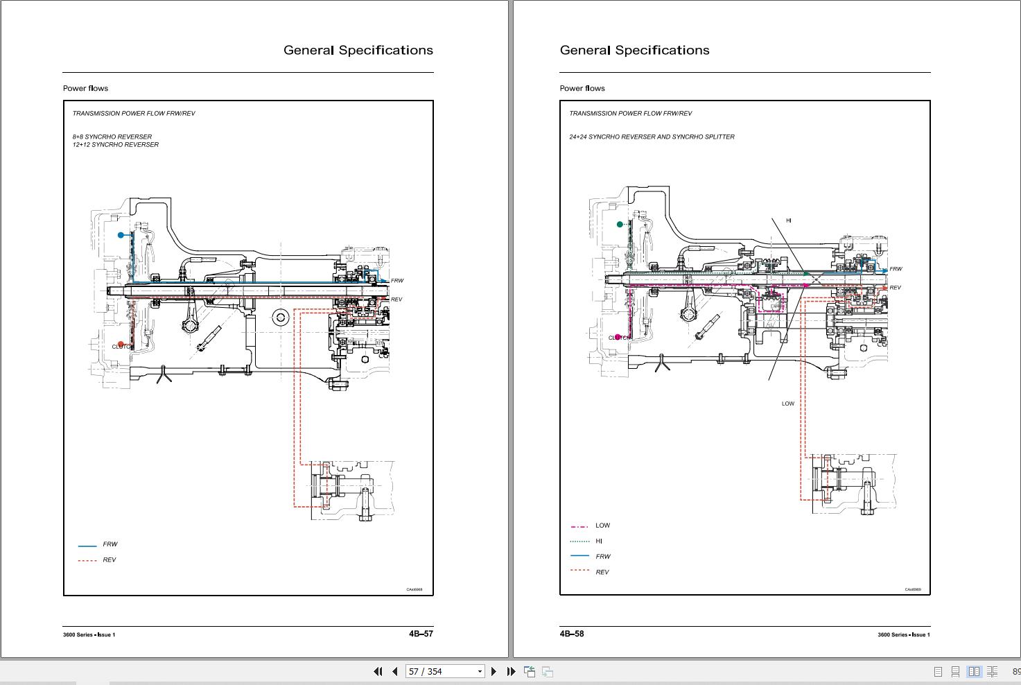
Task: Click '12+12 SYNCRHO REVERSER' text
Action: 116,145
